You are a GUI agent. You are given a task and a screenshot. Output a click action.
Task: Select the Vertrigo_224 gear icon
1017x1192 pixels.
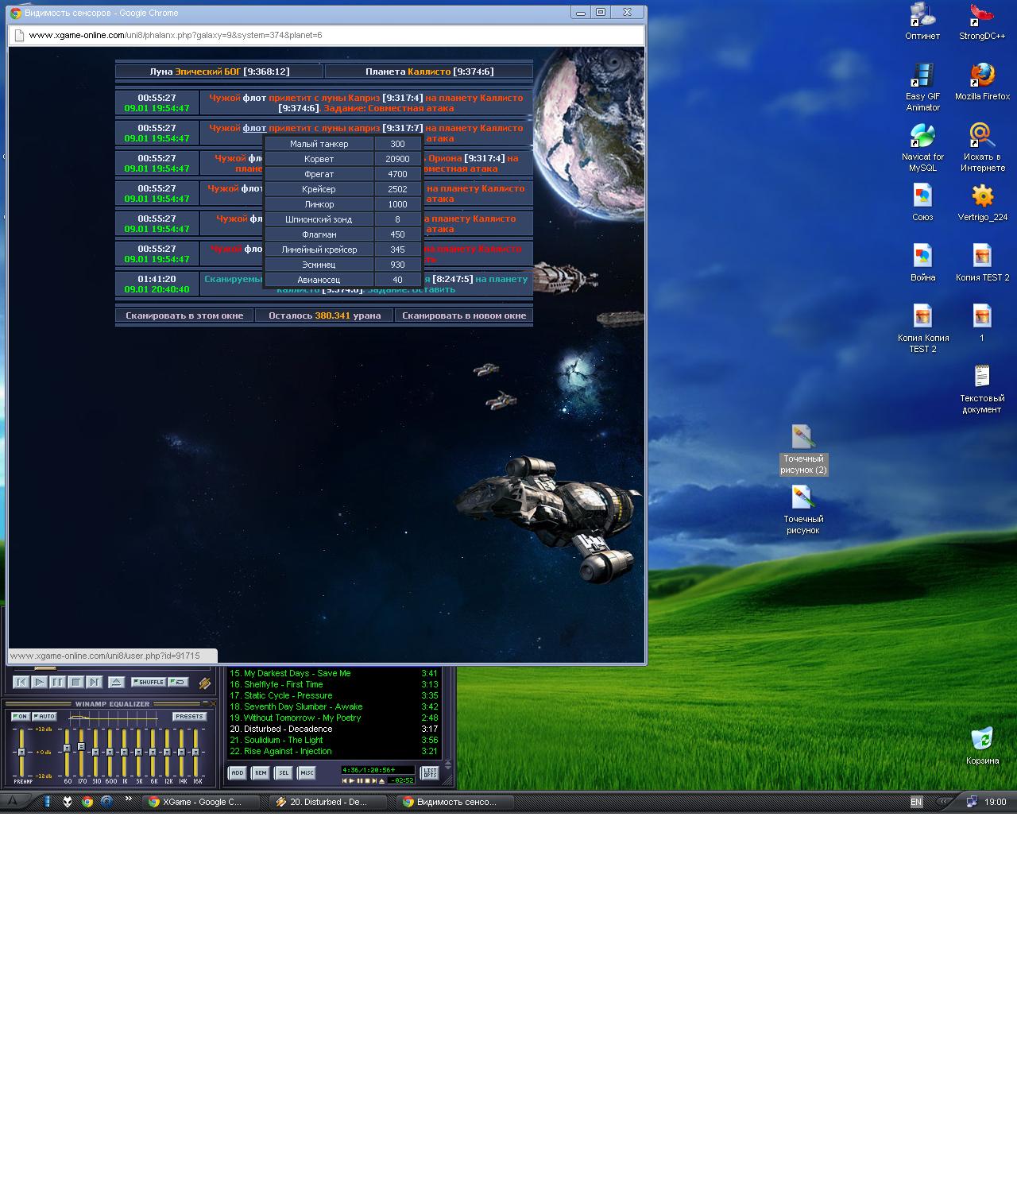(982, 203)
